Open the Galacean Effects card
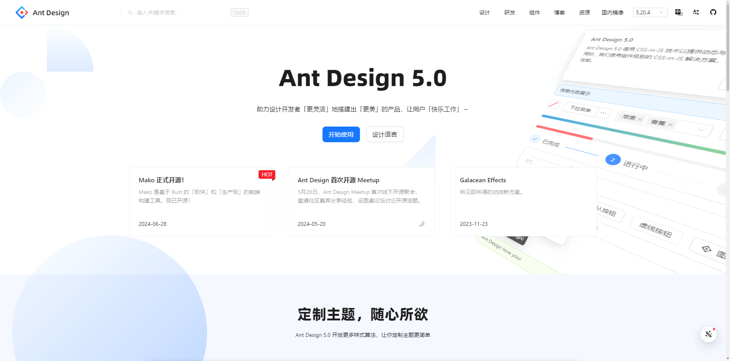The height and width of the screenshot is (361, 730). [524, 202]
